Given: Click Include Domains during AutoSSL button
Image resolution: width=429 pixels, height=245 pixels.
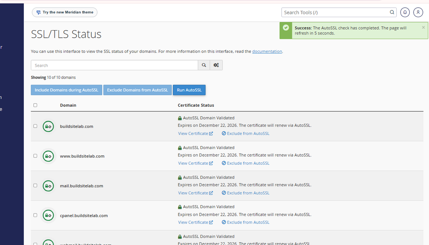Looking at the screenshot, I should [x=67, y=90].
